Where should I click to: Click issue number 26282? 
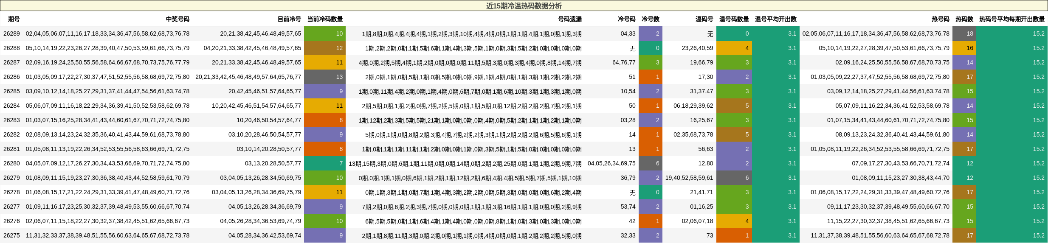coord(11,134)
